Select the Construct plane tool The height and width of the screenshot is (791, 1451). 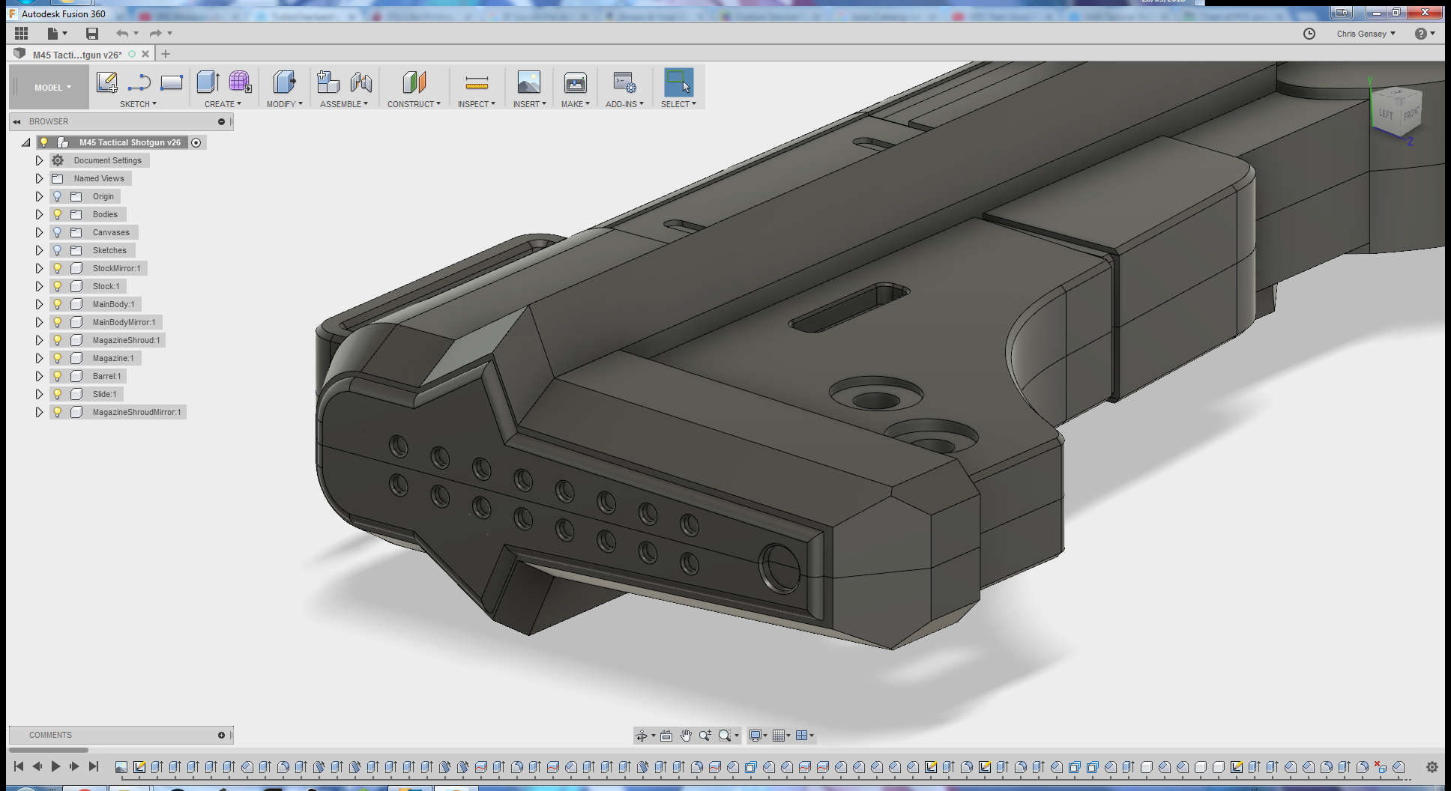(413, 82)
